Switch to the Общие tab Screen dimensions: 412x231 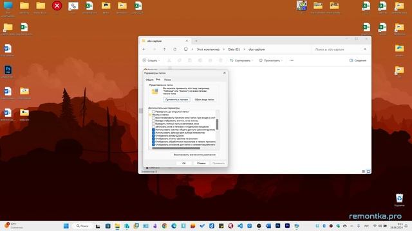tap(149, 80)
